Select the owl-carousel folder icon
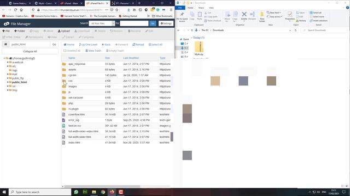 [x=64, y=98]
